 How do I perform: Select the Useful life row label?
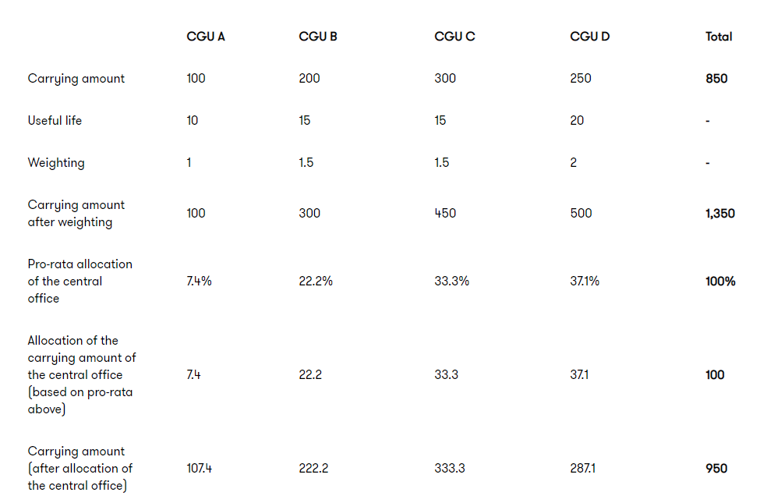(55, 121)
